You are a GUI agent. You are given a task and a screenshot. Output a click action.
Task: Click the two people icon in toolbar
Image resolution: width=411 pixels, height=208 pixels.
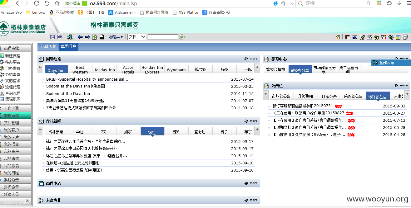point(391,37)
